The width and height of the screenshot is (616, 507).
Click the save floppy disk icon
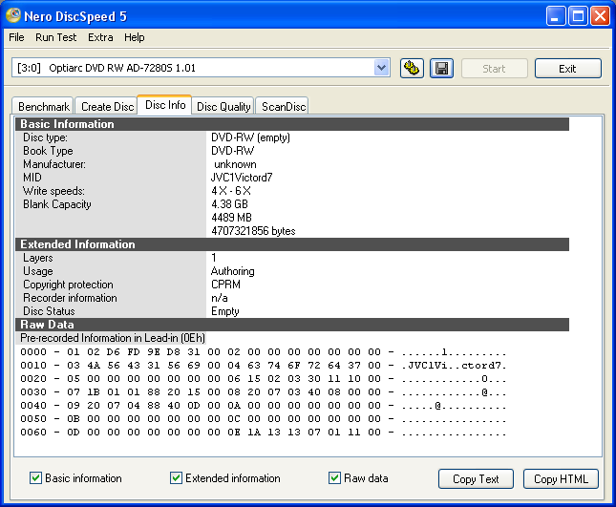(x=441, y=69)
